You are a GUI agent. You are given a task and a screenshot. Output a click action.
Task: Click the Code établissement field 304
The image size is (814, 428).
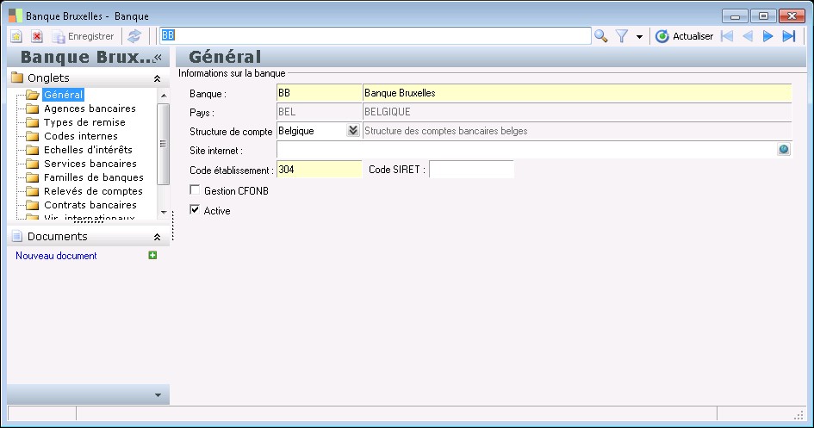[320, 169]
